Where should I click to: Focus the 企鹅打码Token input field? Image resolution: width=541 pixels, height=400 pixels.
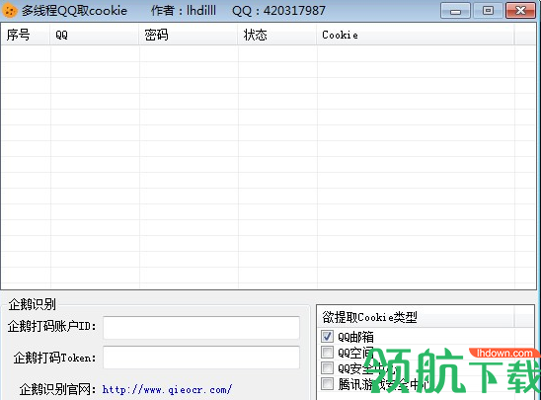(x=201, y=358)
